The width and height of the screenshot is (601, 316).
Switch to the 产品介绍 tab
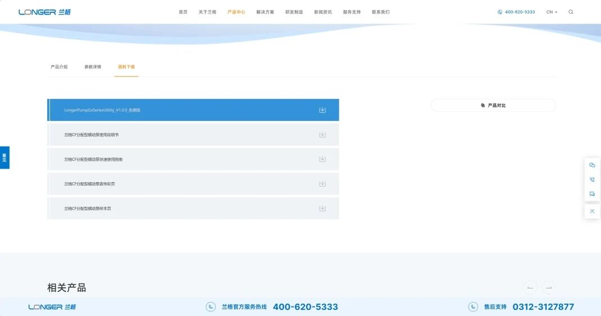[x=59, y=67]
